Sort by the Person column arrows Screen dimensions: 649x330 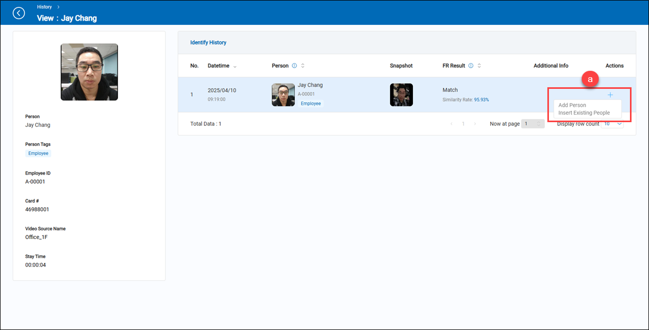tap(303, 66)
